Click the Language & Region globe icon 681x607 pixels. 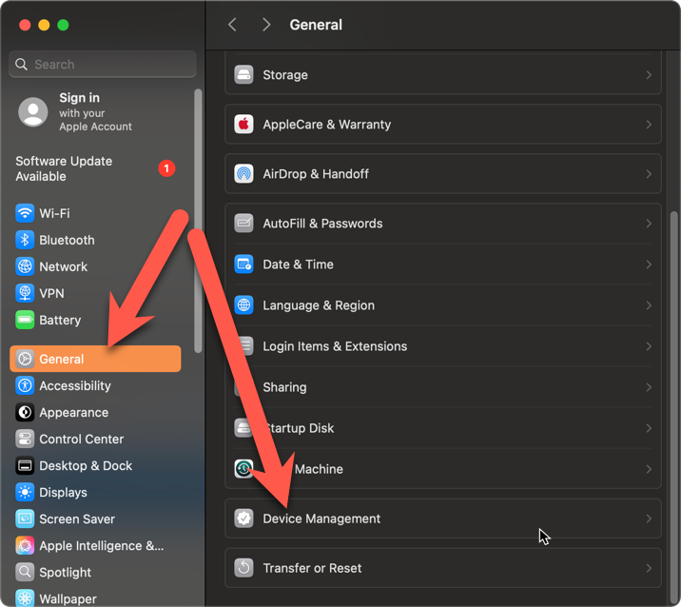[x=244, y=305]
